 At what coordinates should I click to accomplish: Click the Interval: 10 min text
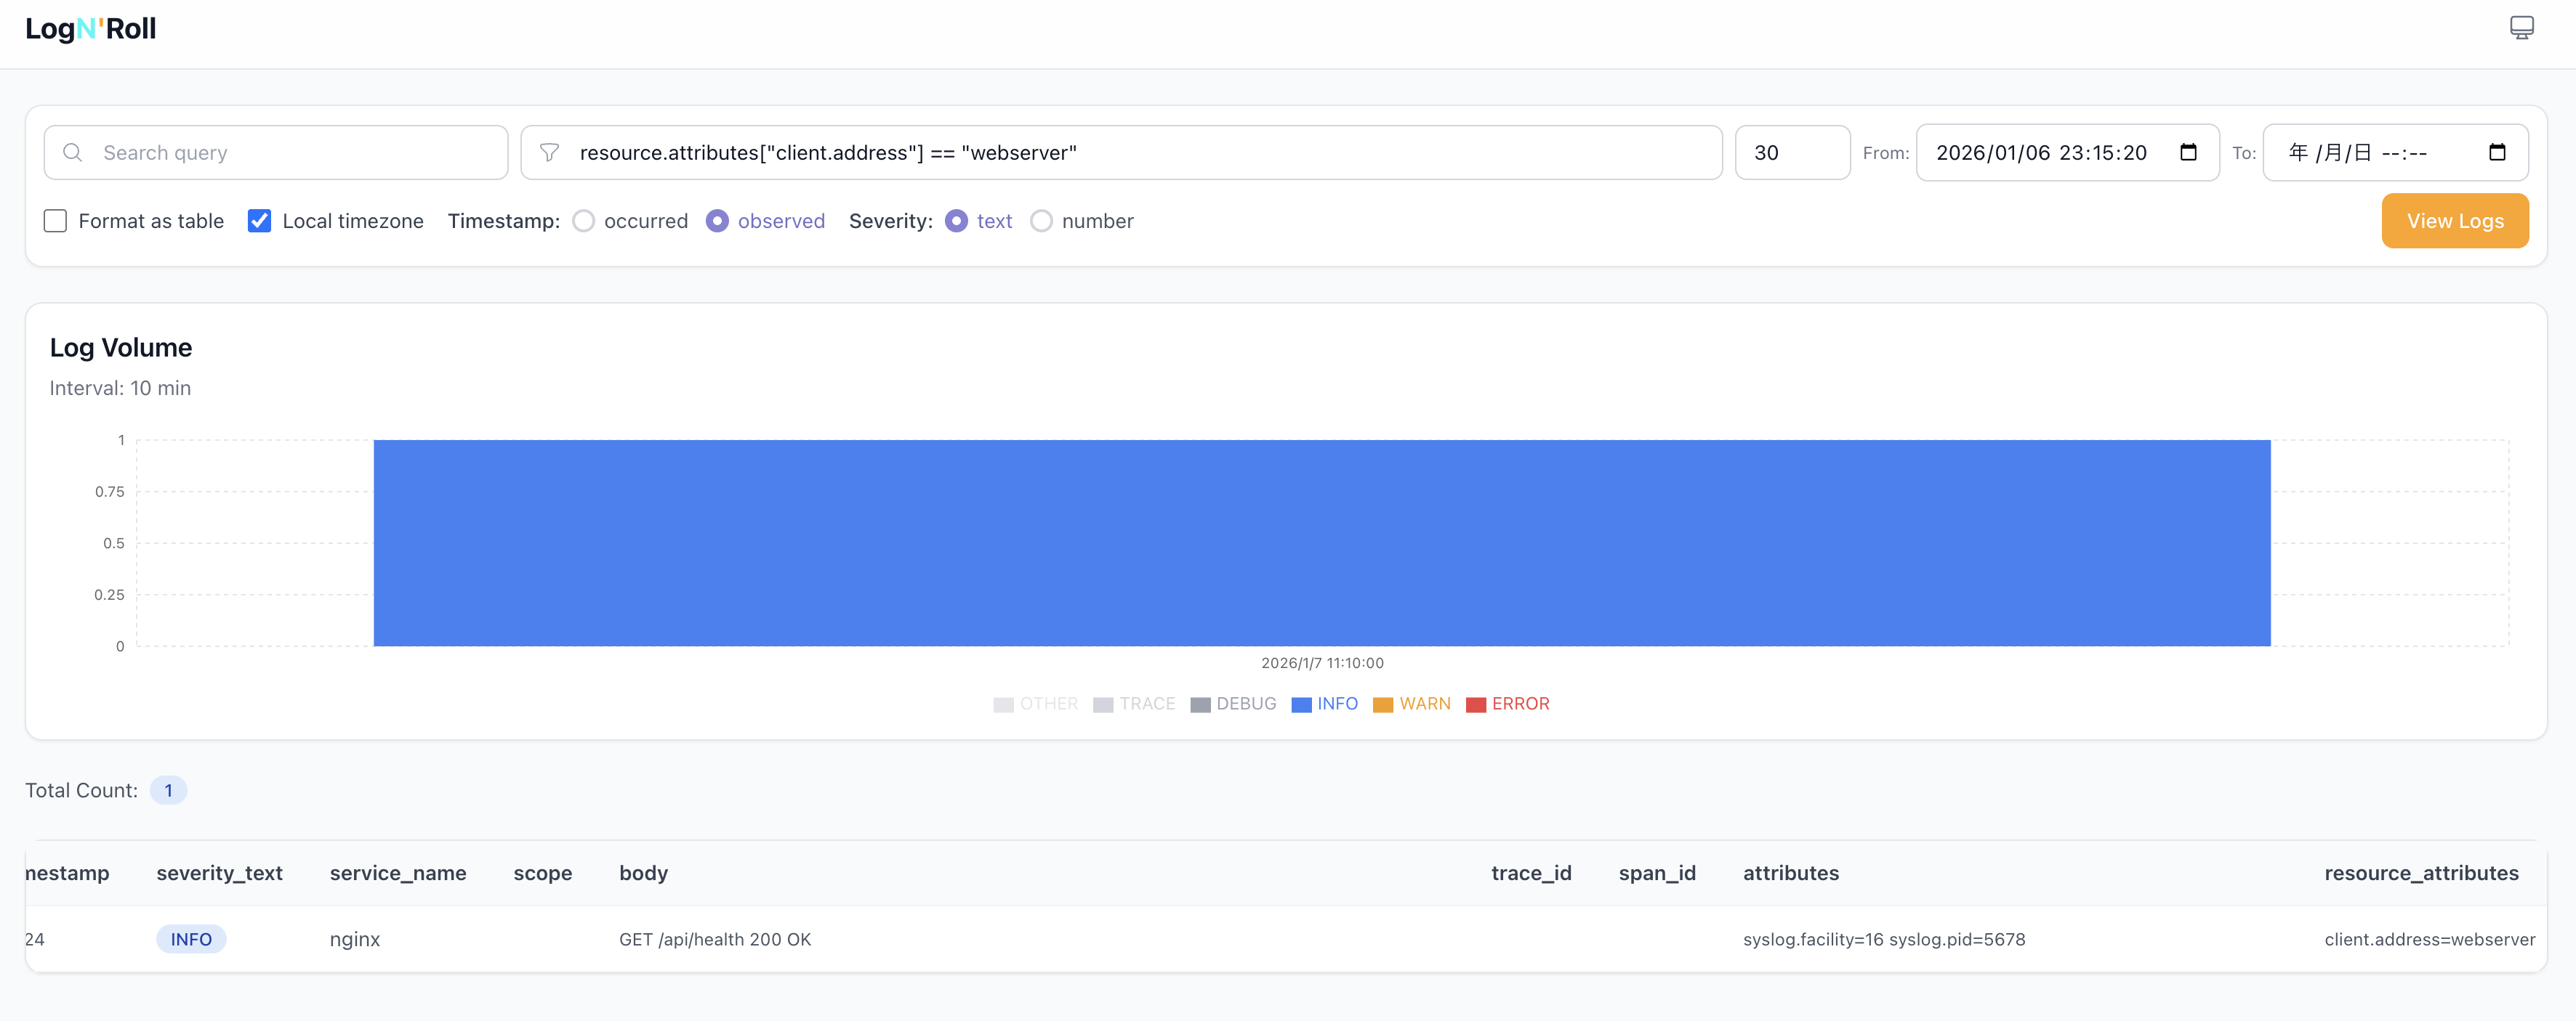tap(120, 389)
